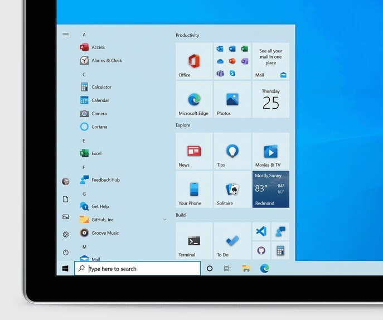Open the Access app in the list

coord(93,47)
